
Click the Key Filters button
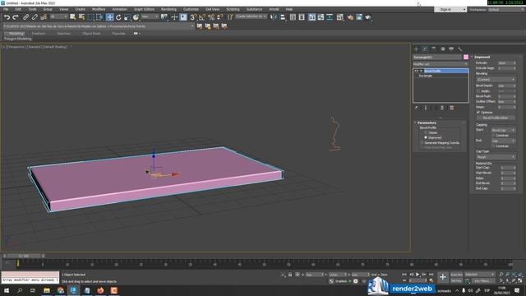pos(482,280)
